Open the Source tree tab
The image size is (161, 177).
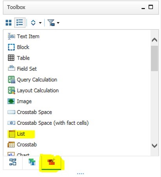tap(13, 162)
